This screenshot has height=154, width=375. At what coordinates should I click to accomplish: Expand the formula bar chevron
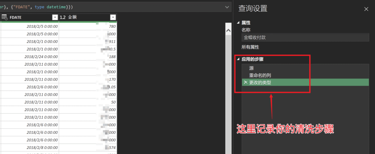[x=227, y=7]
